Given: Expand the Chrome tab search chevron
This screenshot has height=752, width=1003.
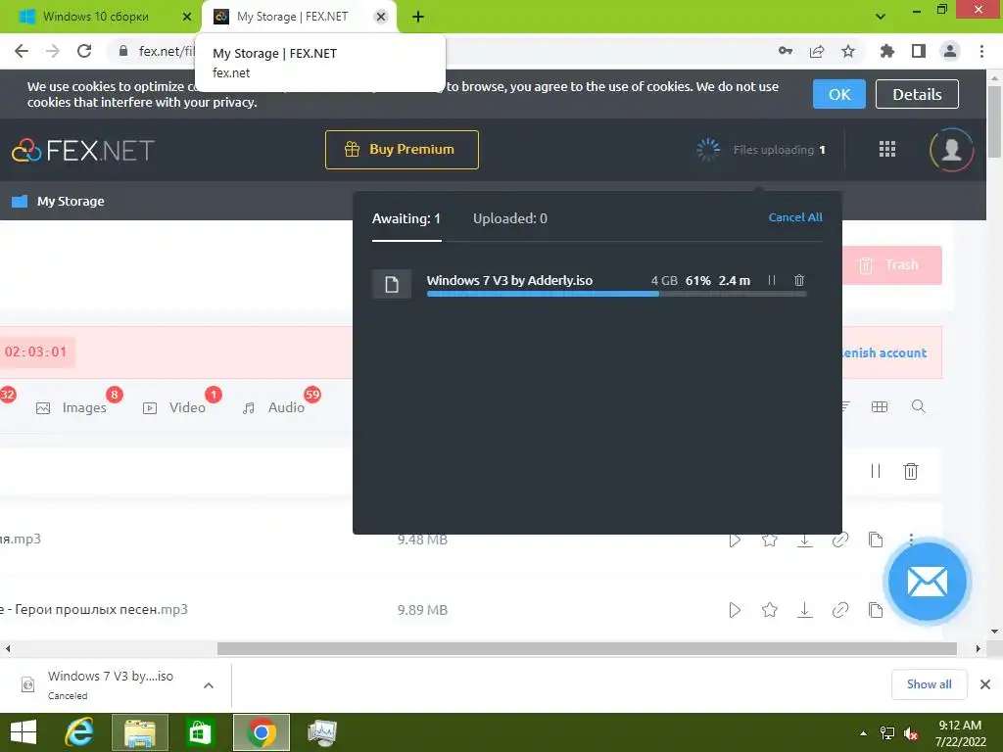Looking at the screenshot, I should point(881,17).
